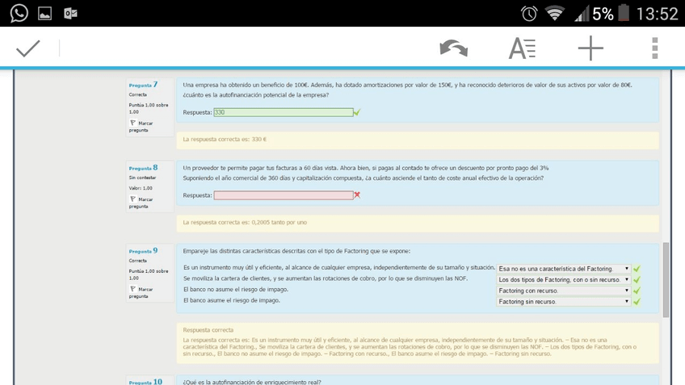Viewport: 685px width, 385px height.
Task: Click 'El banco asume el riesgo de impago.' text
Action: [232, 300]
